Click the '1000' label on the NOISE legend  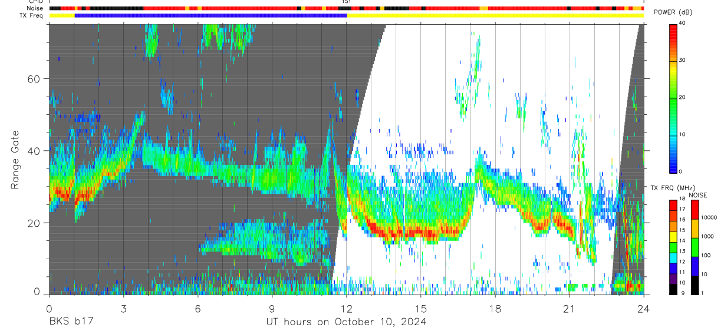point(708,237)
